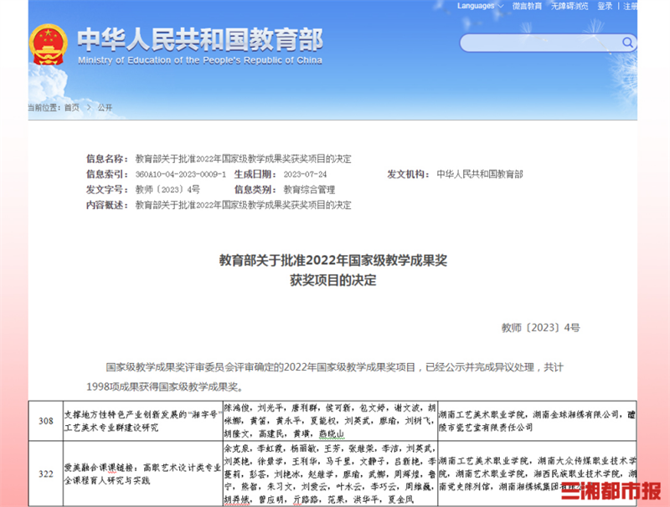Click the national emblem logo

(x=48, y=45)
